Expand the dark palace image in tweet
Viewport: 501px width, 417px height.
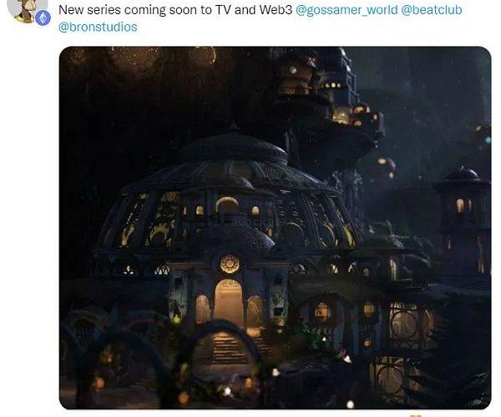[x=275, y=228]
